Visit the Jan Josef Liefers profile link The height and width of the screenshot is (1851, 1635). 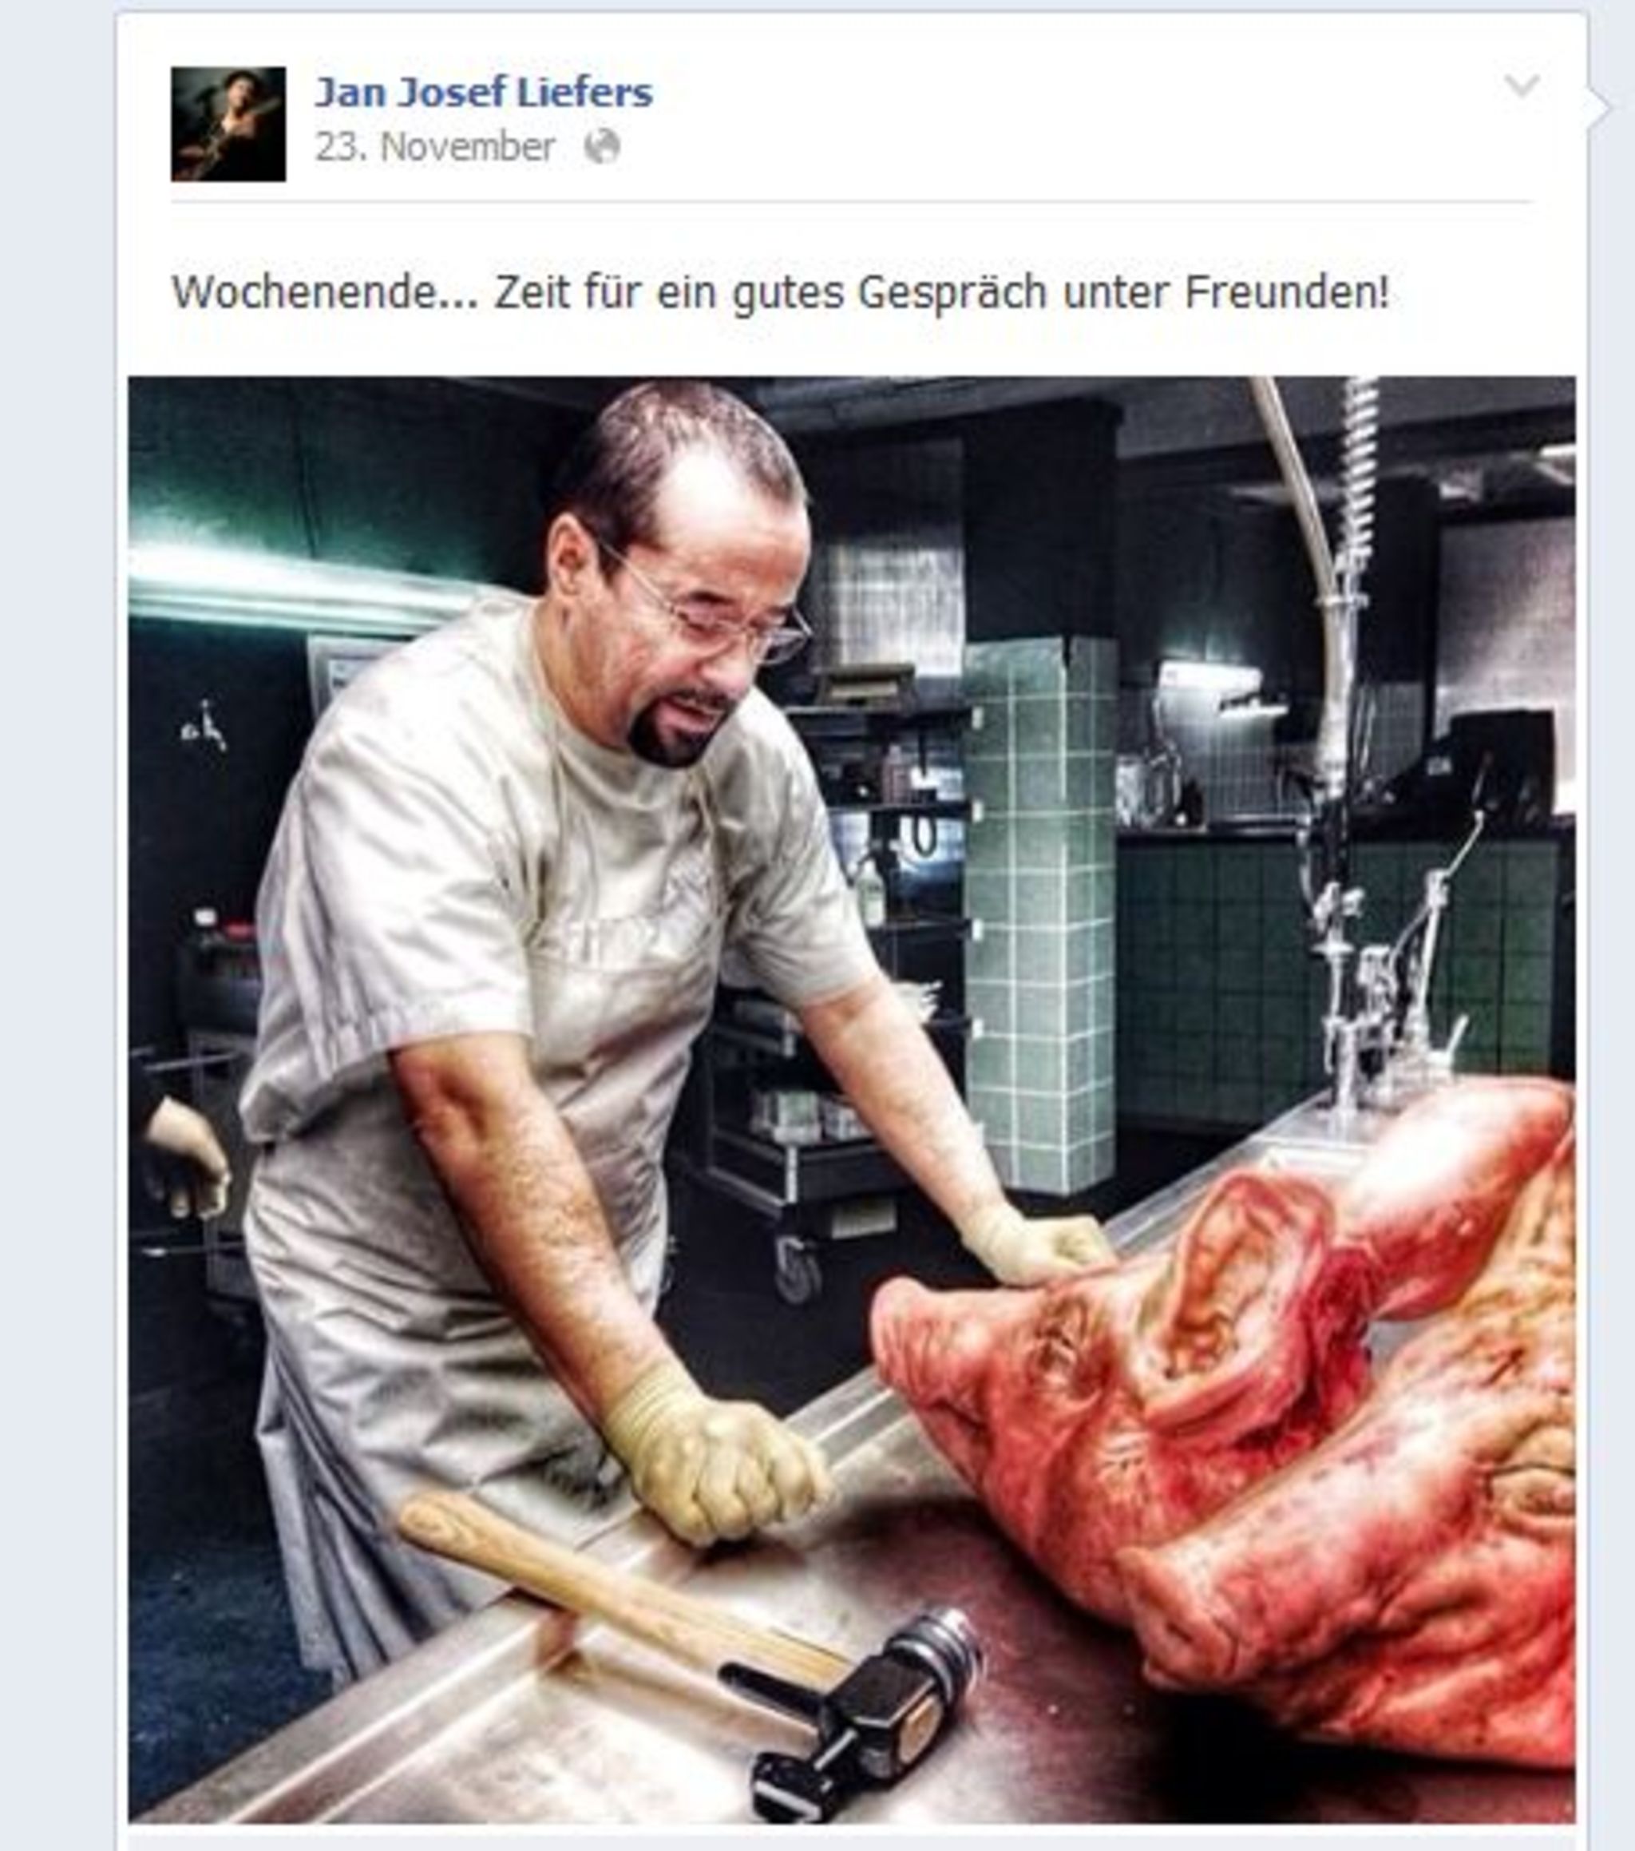484,93
